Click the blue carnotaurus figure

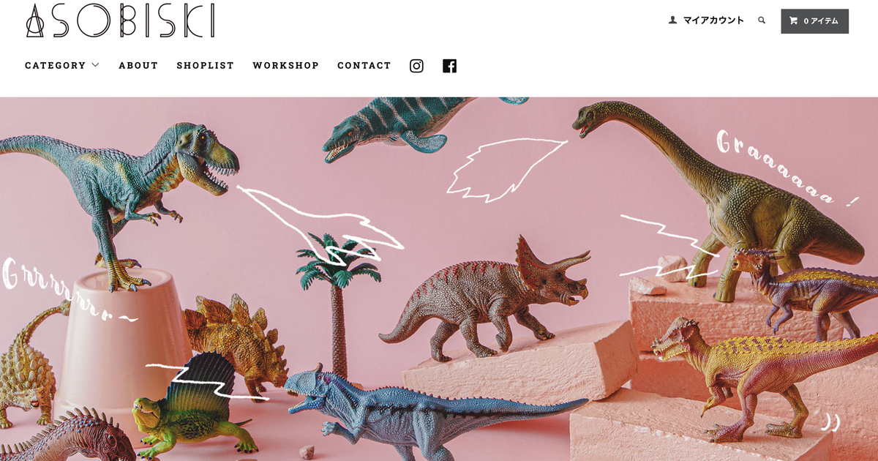point(432,413)
